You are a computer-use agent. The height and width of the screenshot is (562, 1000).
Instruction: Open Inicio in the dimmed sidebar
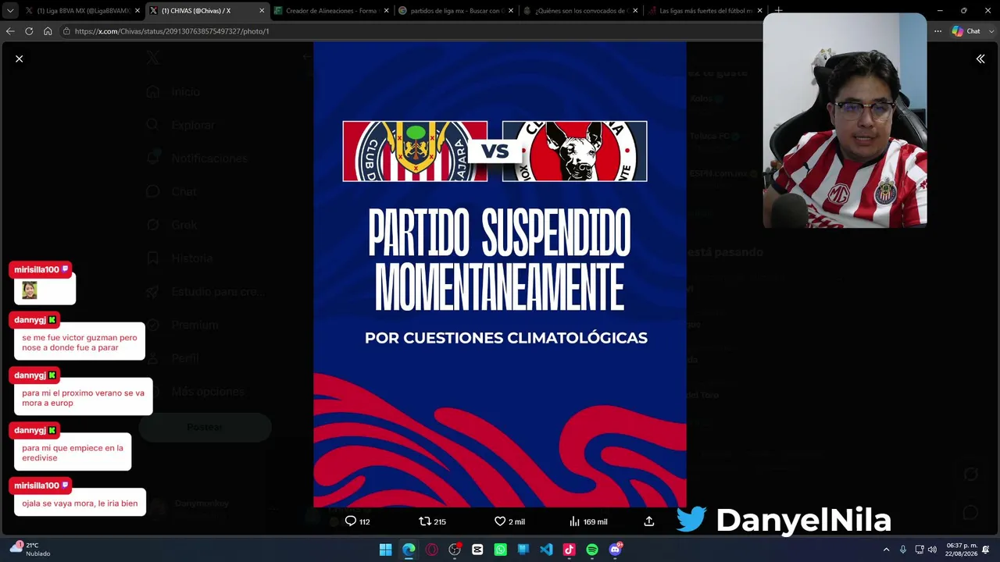pos(175,92)
